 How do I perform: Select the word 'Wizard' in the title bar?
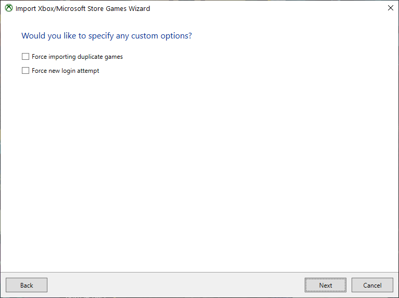tap(139, 8)
